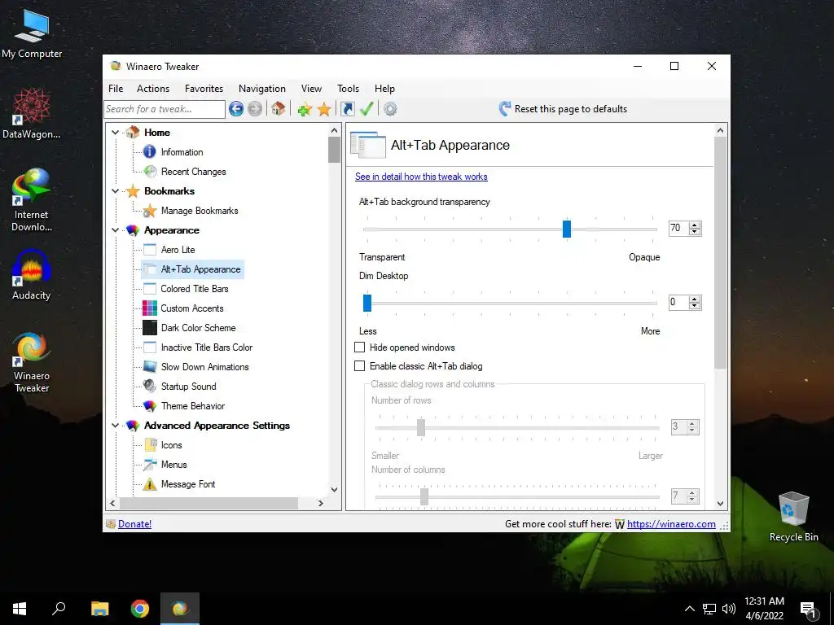Click 'See in detail how this tweak works'
The image size is (834, 625).
pyautogui.click(x=421, y=177)
